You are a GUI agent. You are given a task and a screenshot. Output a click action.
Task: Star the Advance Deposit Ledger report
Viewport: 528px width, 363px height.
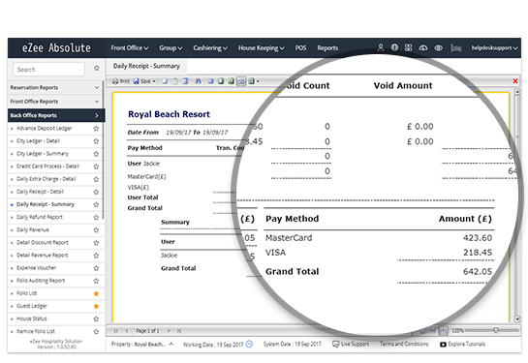(96, 128)
